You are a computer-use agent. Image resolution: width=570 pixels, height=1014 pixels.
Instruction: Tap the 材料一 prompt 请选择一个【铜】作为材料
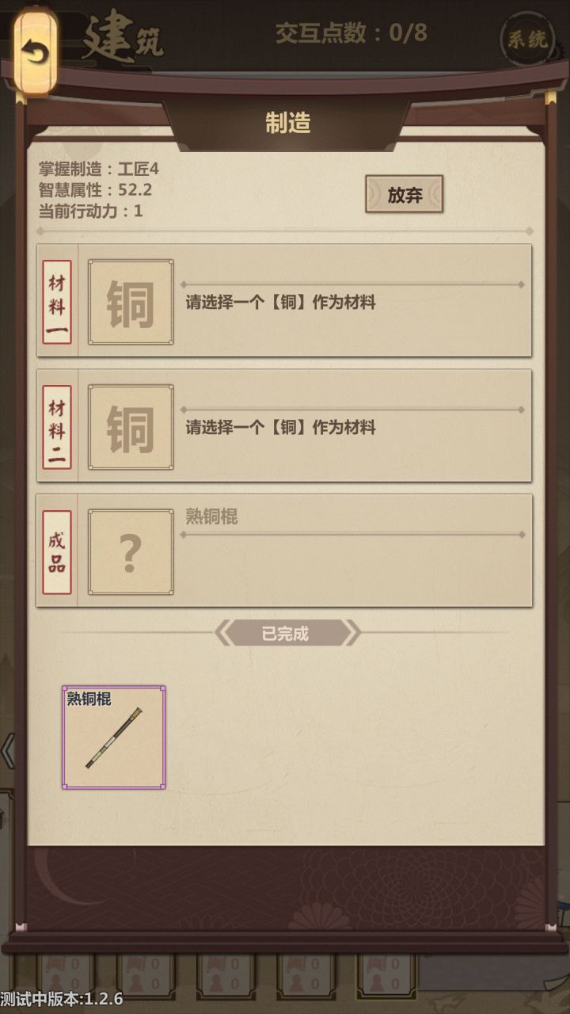[281, 303]
